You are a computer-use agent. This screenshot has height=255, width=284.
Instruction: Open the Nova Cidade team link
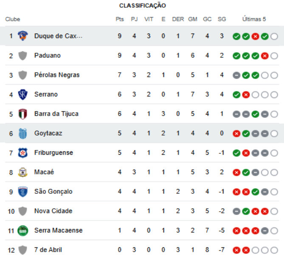click(x=53, y=211)
